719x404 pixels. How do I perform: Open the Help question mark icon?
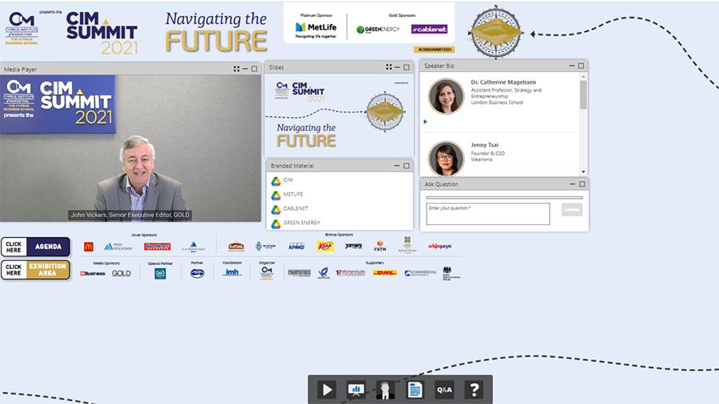pos(474,390)
